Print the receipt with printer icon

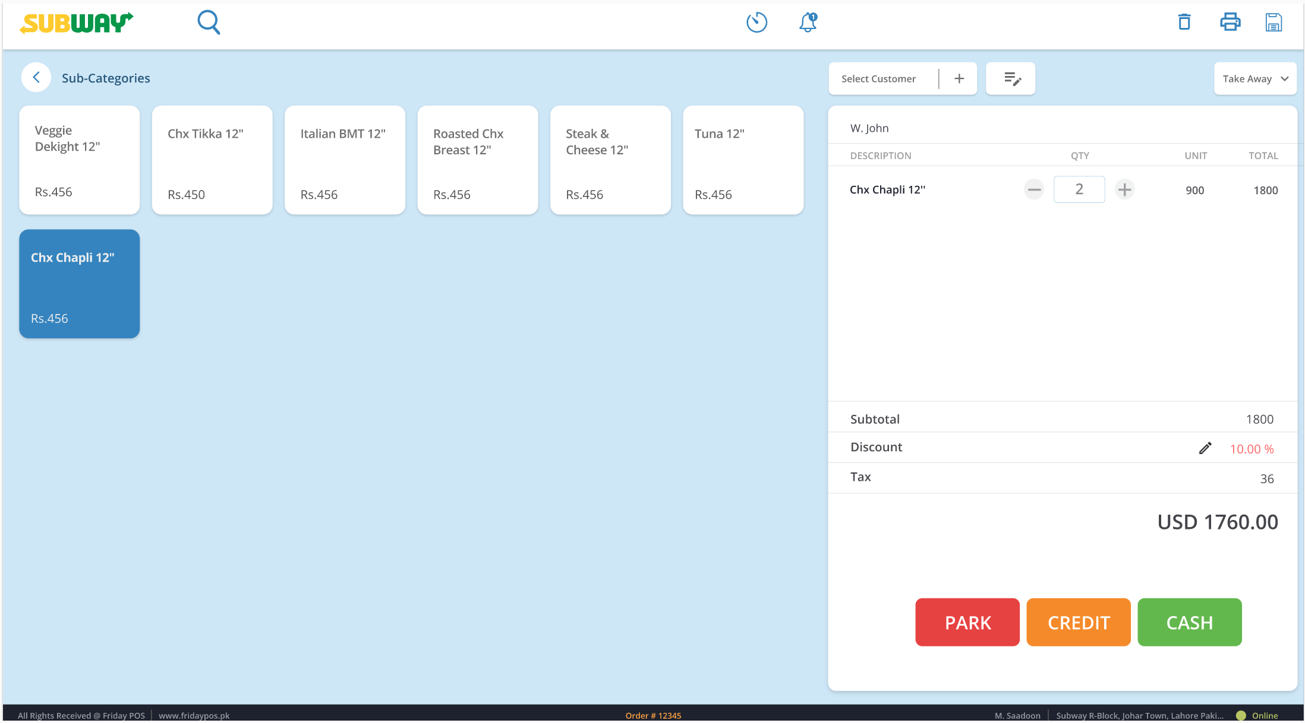tap(1230, 23)
